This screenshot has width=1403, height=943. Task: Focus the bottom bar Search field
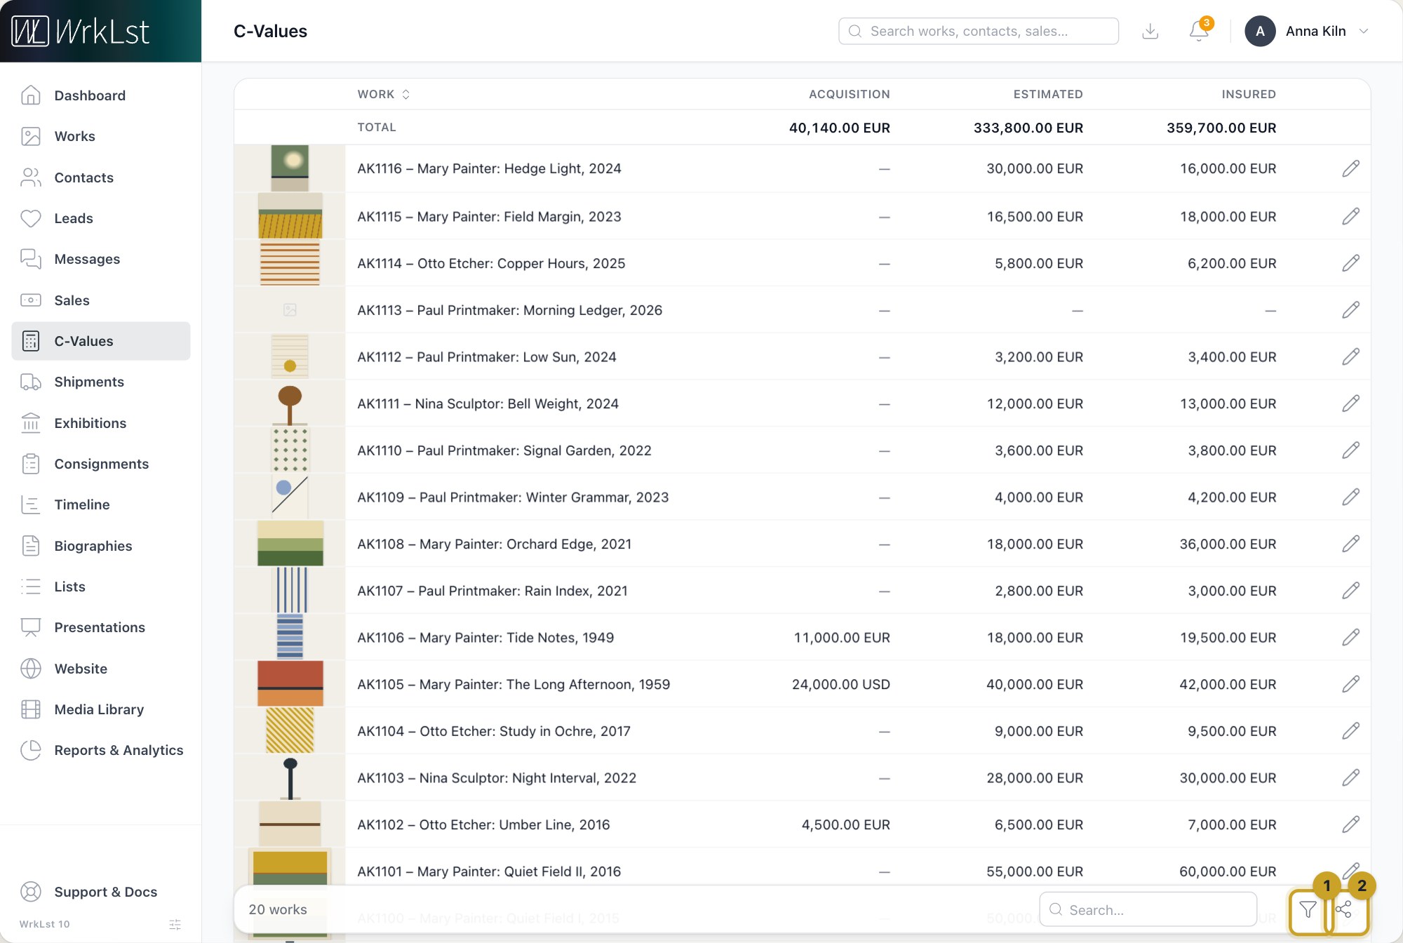pos(1148,910)
